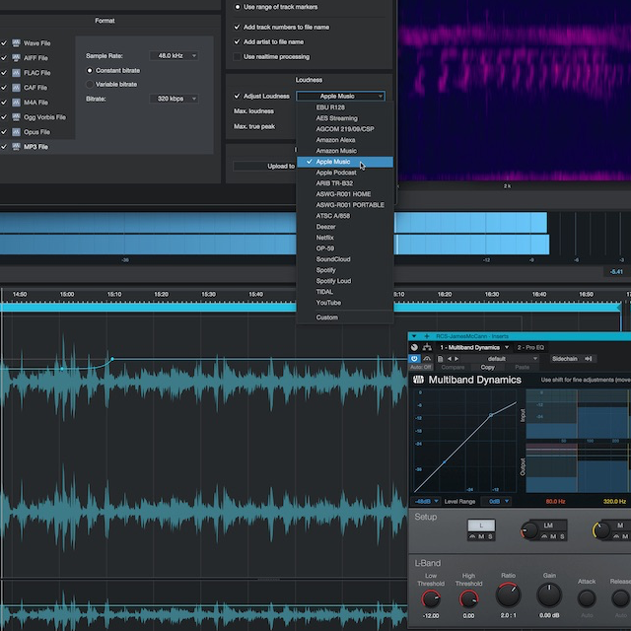
Task: Uncheck the Wave File checkbox
Action: pyautogui.click(x=4, y=43)
